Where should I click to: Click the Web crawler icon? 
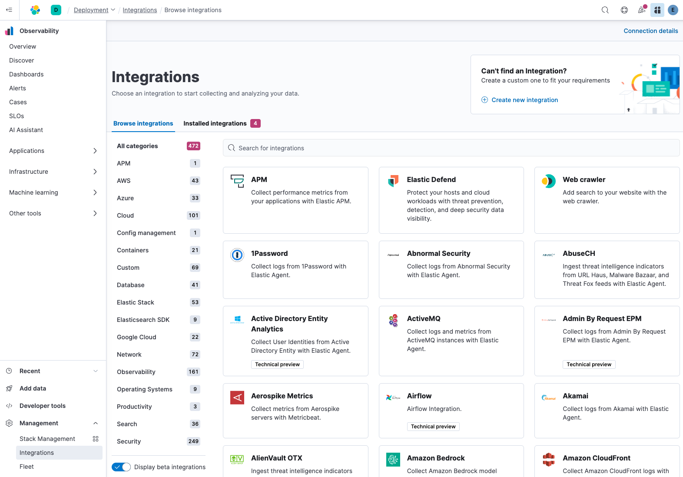point(549,181)
